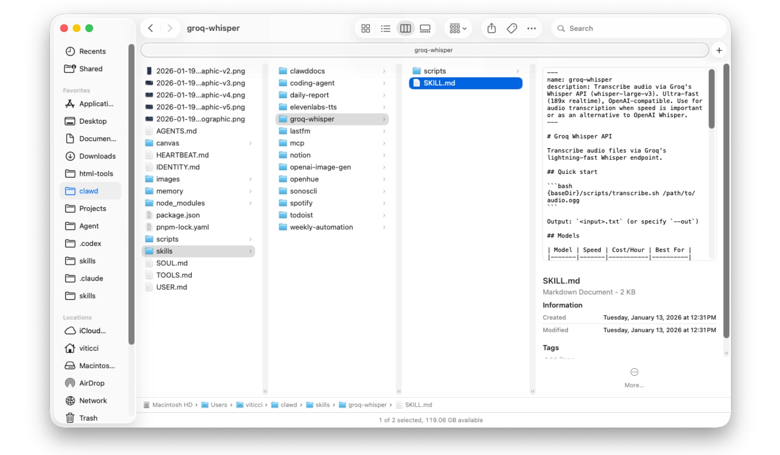Select clawd in the sidebar
The height and width of the screenshot is (455, 780).
point(91,191)
